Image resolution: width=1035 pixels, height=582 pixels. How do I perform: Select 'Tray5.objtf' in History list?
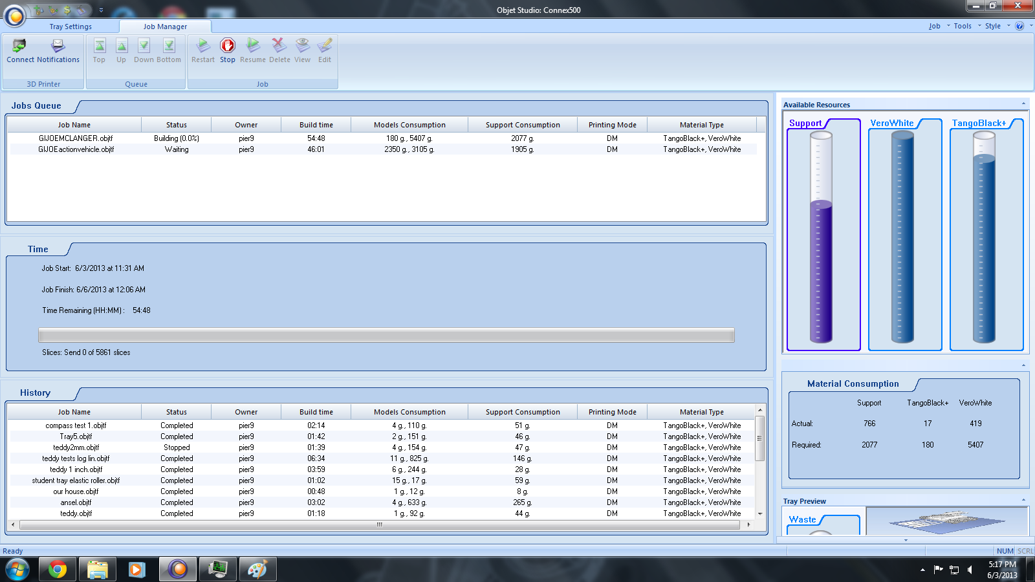point(382,436)
